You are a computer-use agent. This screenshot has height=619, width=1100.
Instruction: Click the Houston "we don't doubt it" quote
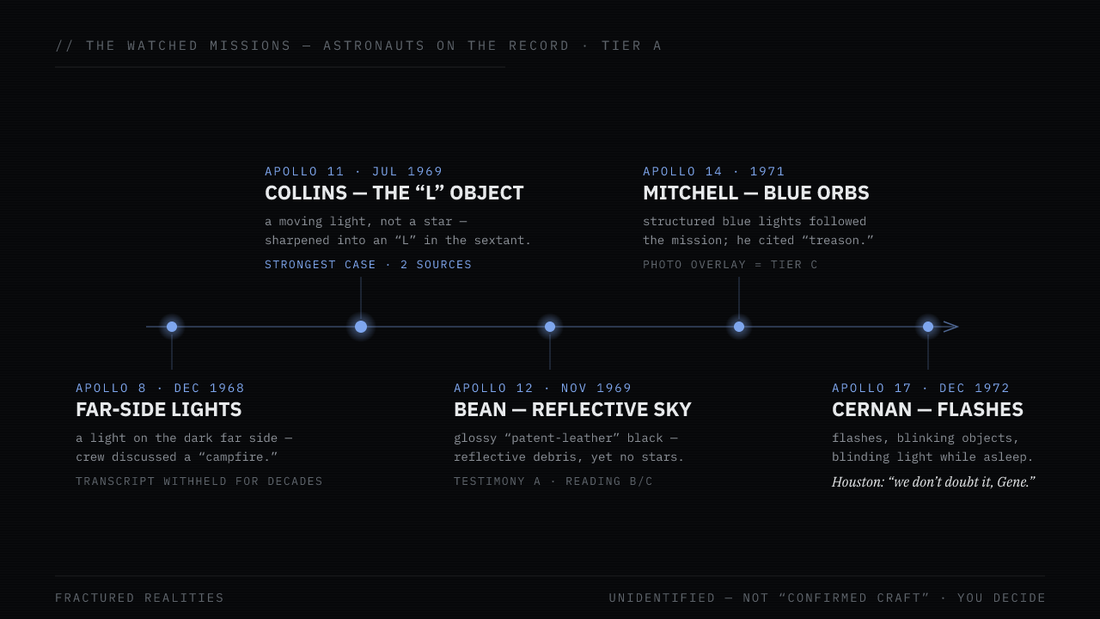(933, 482)
